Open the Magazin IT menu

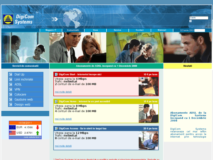(x=51, y=30)
